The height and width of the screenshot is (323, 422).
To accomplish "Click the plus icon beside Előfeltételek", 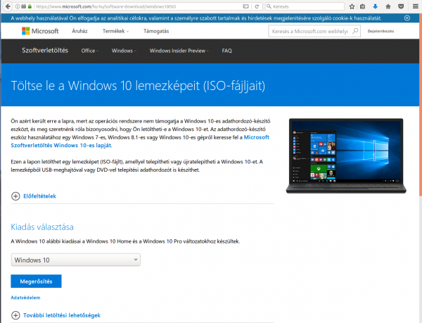I will [x=15, y=196].
